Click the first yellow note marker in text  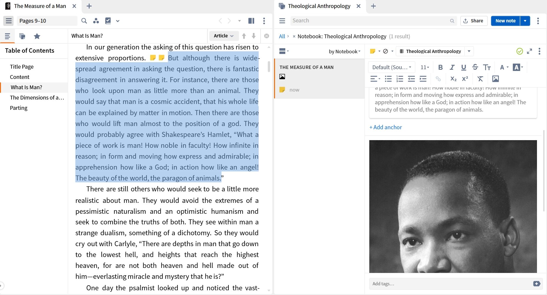(x=153, y=58)
